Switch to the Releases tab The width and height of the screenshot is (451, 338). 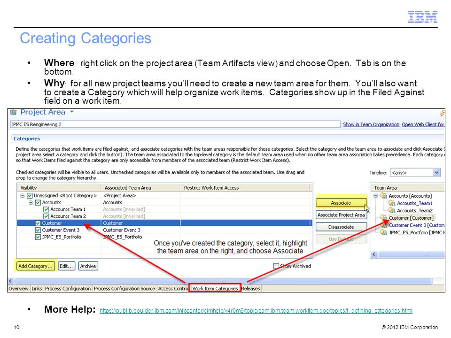pyautogui.click(x=250, y=289)
